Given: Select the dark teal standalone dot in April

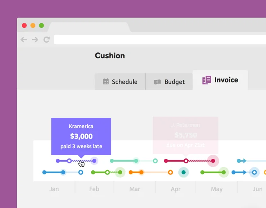Looking at the screenshot, I should [x=184, y=172].
